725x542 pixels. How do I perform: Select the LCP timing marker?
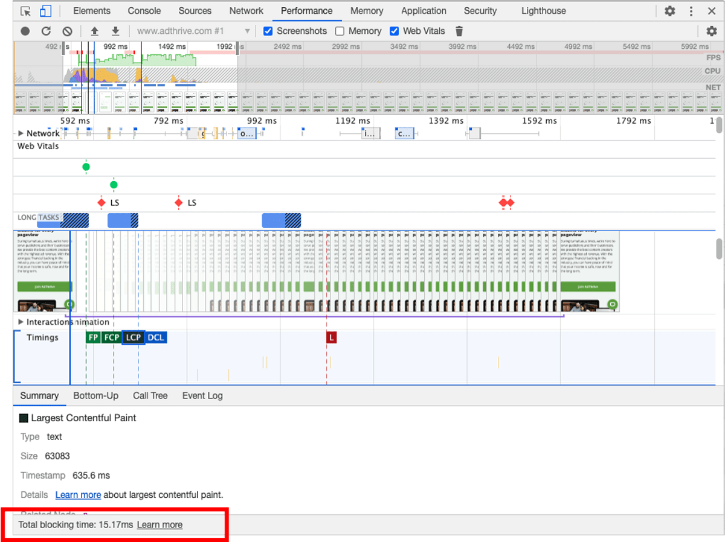[133, 337]
